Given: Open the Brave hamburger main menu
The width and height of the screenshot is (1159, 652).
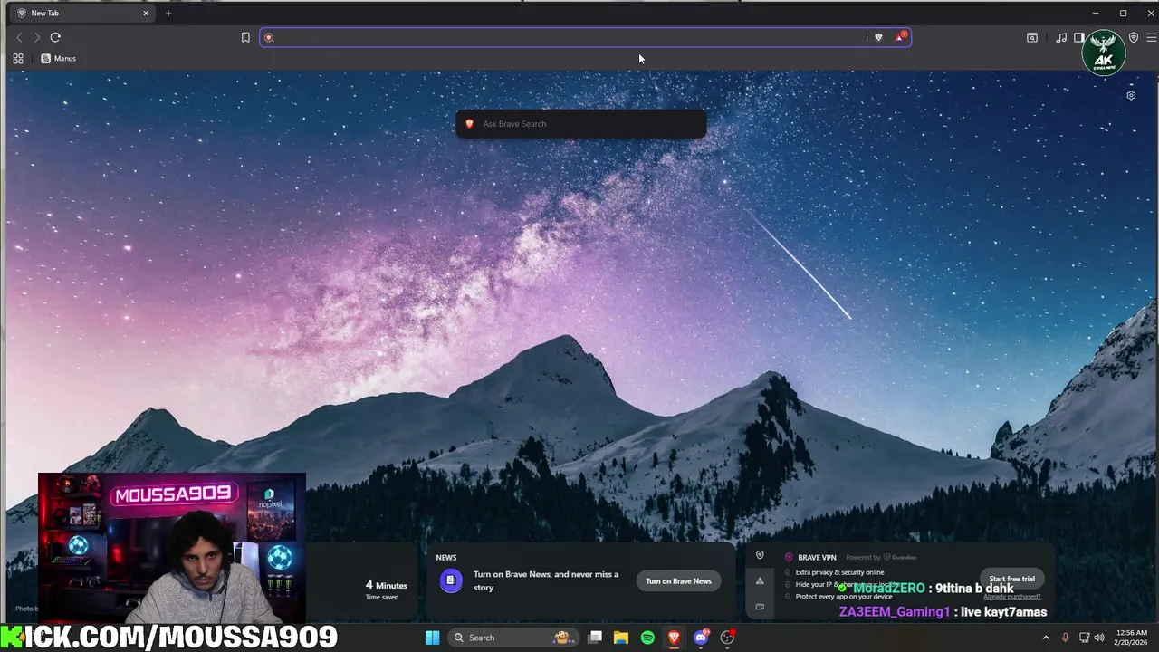Looking at the screenshot, I should pos(1152,37).
